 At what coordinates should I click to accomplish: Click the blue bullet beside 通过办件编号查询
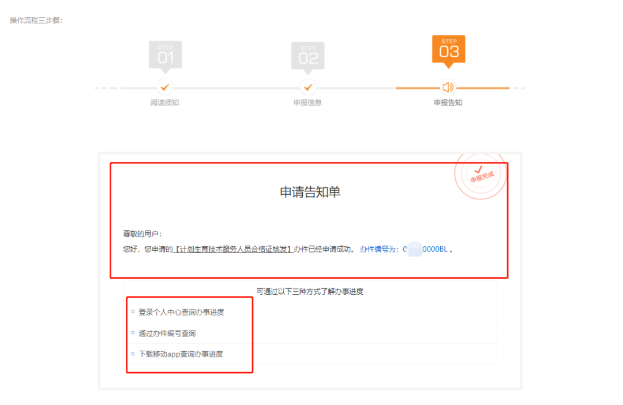pyautogui.click(x=133, y=333)
